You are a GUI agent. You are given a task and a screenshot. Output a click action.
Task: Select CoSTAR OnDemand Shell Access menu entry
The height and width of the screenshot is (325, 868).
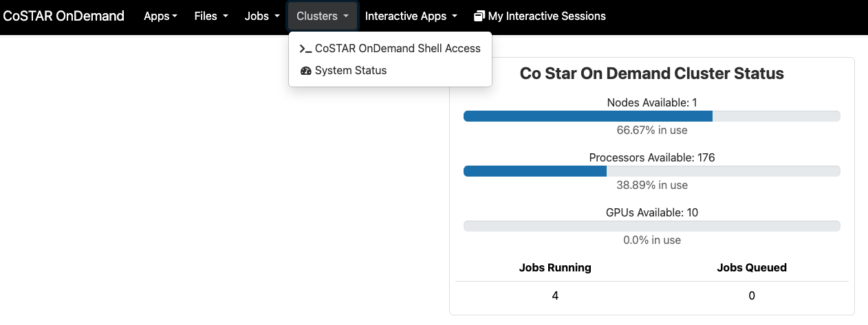coord(390,49)
